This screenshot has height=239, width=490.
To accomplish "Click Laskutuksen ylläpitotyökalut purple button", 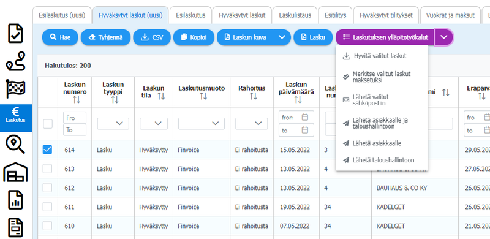I will [385, 37].
